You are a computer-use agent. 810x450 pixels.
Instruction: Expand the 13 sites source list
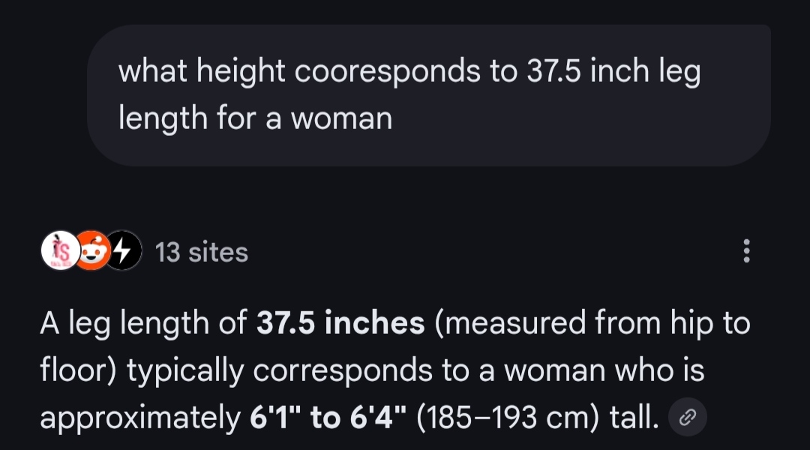[x=201, y=252]
